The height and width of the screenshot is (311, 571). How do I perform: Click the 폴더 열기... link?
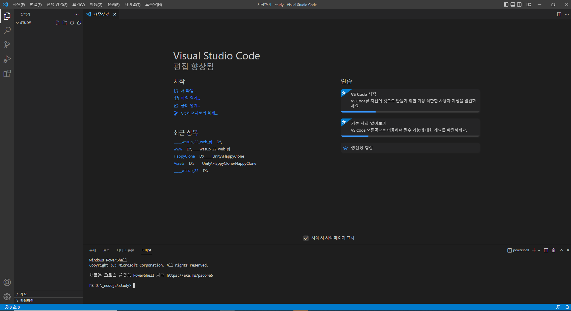pos(190,106)
